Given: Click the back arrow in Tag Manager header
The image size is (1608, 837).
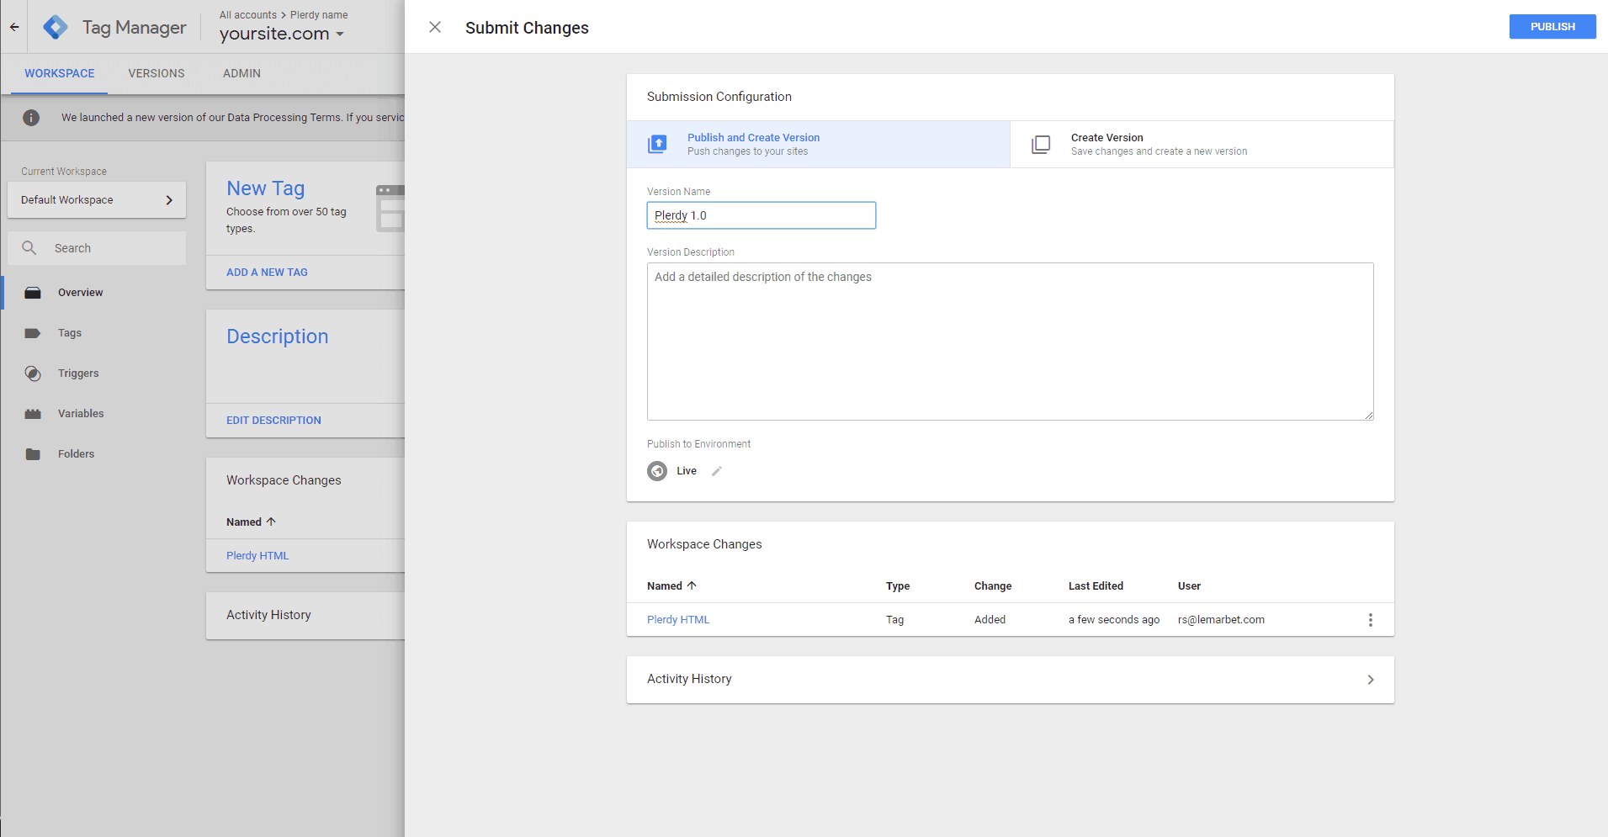Looking at the screenshot, I should [14, 27].
